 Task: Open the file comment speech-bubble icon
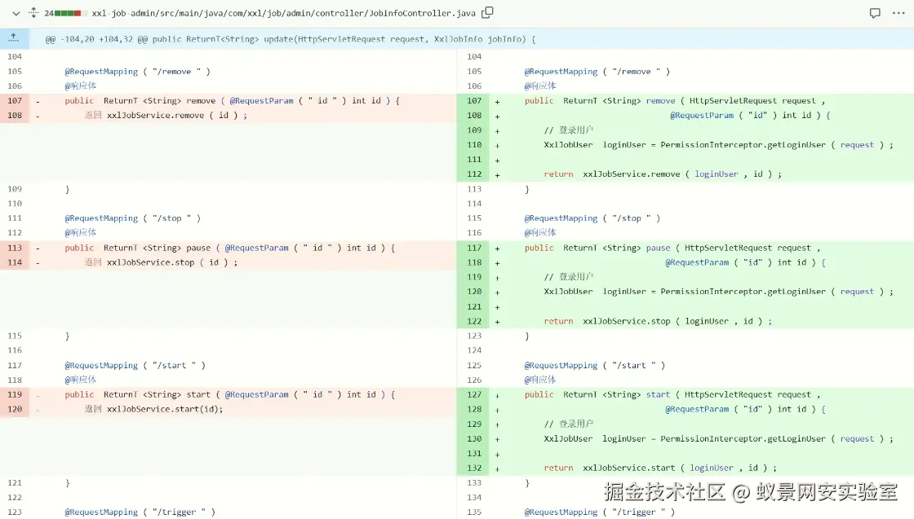tap(875, 13)
